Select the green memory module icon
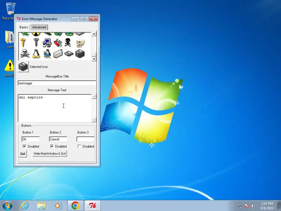 coord(47,34)
